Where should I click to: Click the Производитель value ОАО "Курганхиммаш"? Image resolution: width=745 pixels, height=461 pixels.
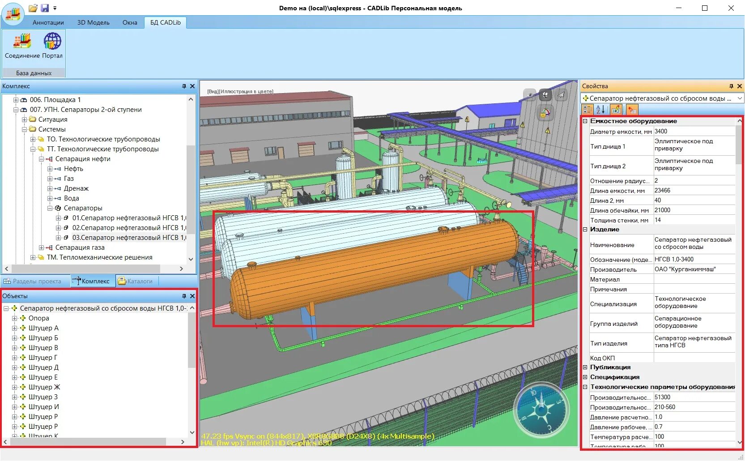click(694, 269)
